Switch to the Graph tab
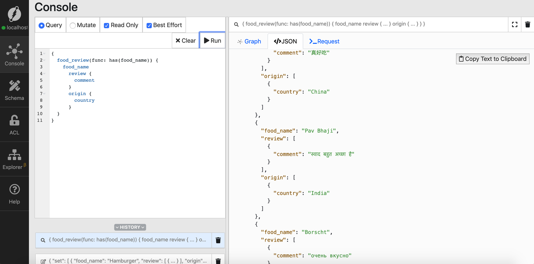Image resolution: width=534 pixels, height=264 pixels. pyautogui.click(x=249, y=41)
